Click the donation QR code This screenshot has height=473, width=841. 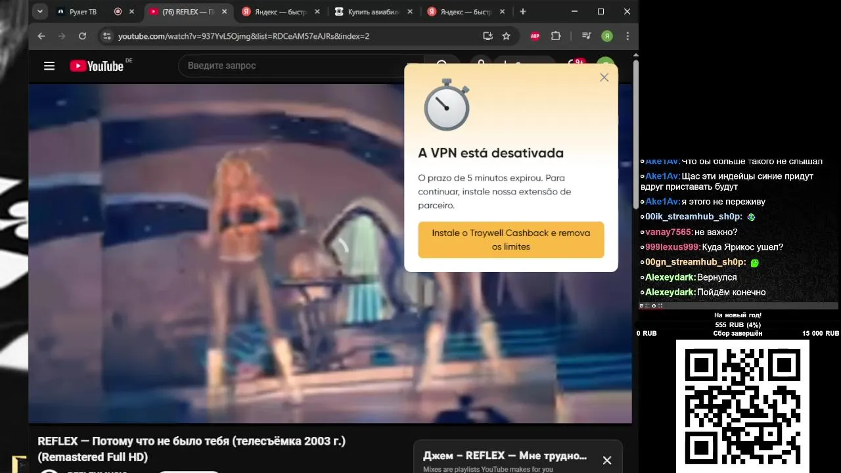742,407
